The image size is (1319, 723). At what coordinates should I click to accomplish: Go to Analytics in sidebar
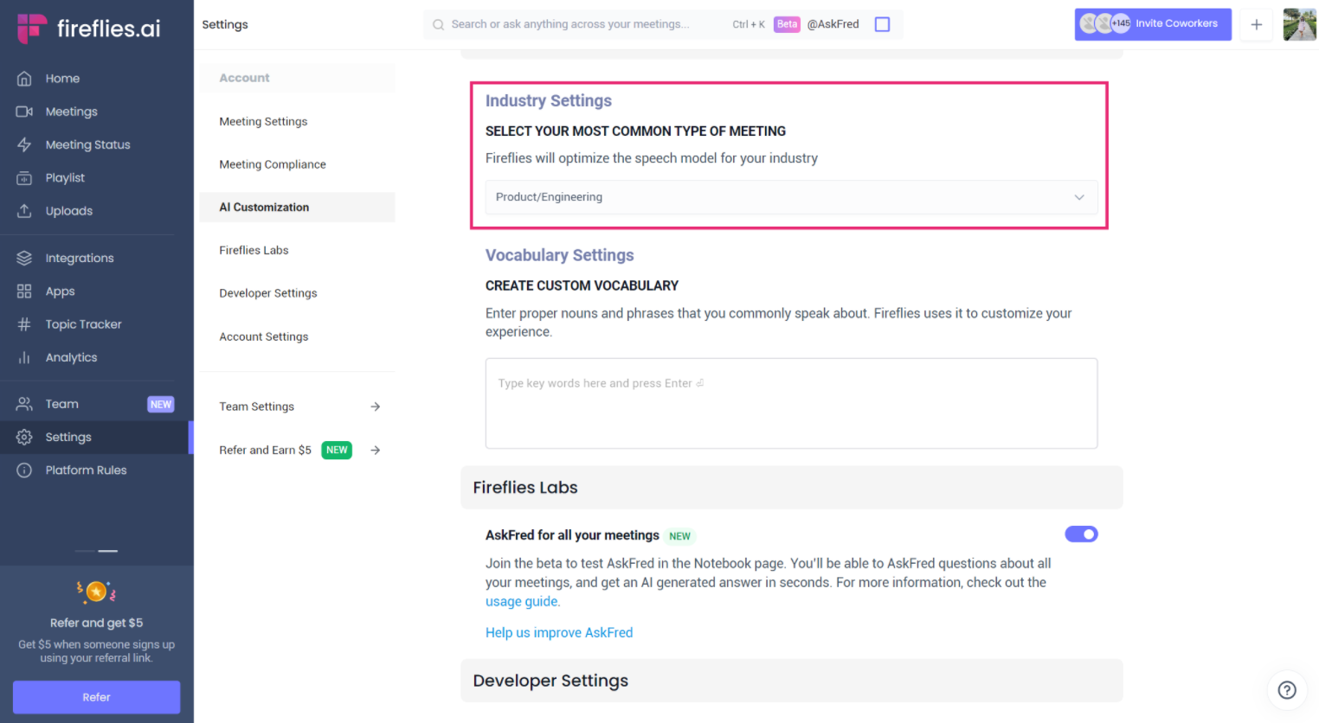click(71, 357)
